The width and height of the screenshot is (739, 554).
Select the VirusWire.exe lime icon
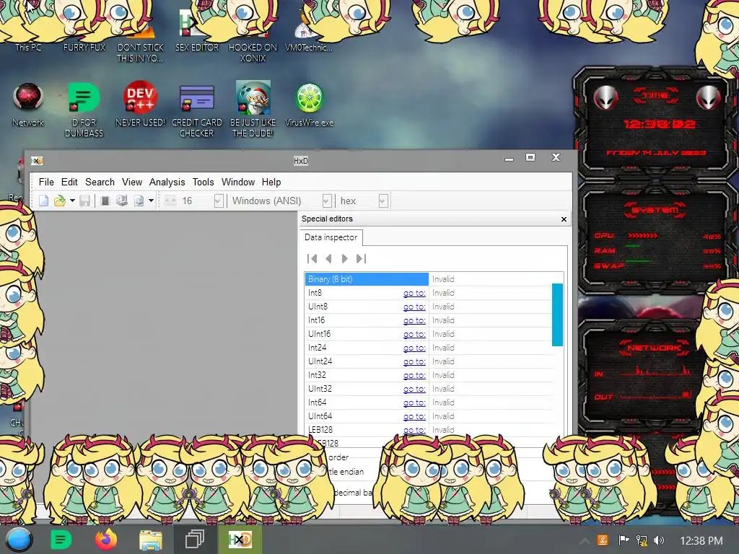[x=309, y=105]
